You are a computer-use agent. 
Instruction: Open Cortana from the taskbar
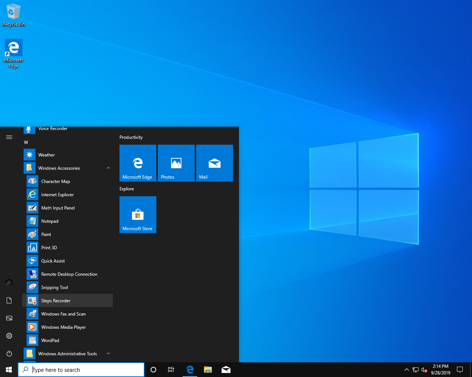pos(153,370)
